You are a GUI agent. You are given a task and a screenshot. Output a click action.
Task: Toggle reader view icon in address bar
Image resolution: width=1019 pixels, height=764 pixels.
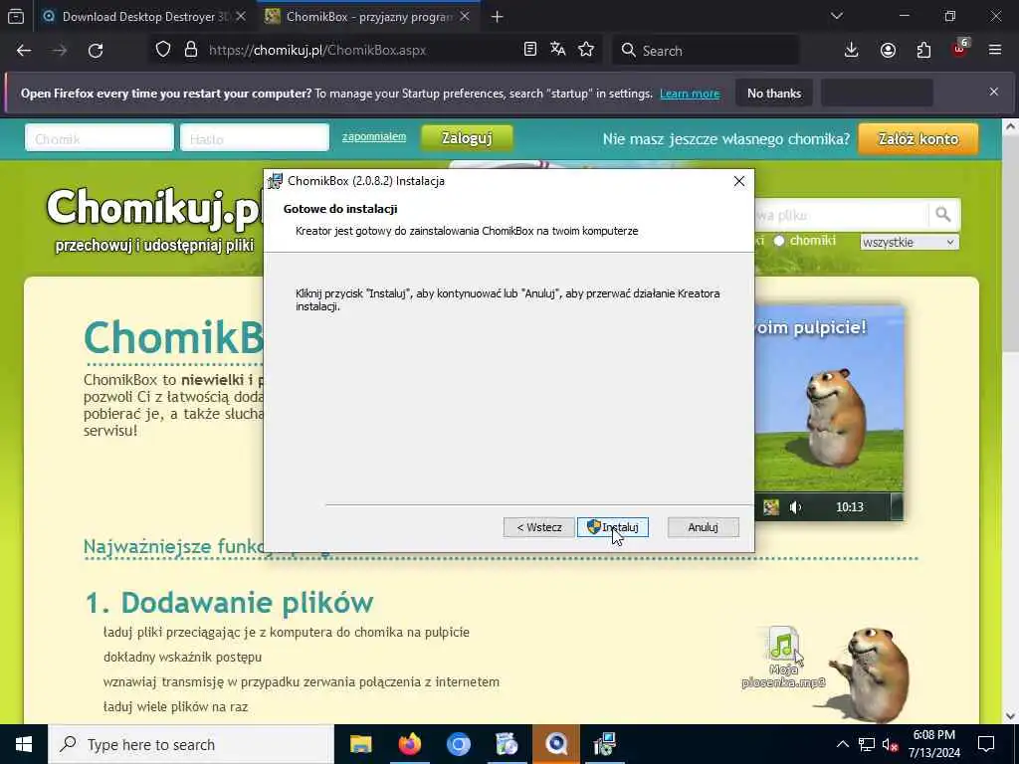[530, 50]
